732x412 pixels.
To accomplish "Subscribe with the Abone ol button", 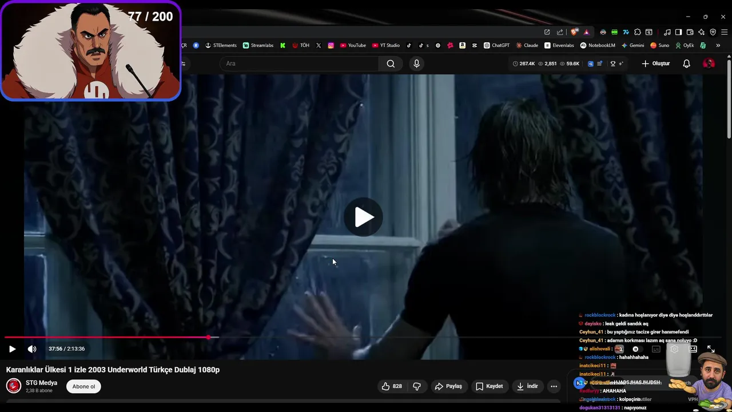I will pos(83,386).
